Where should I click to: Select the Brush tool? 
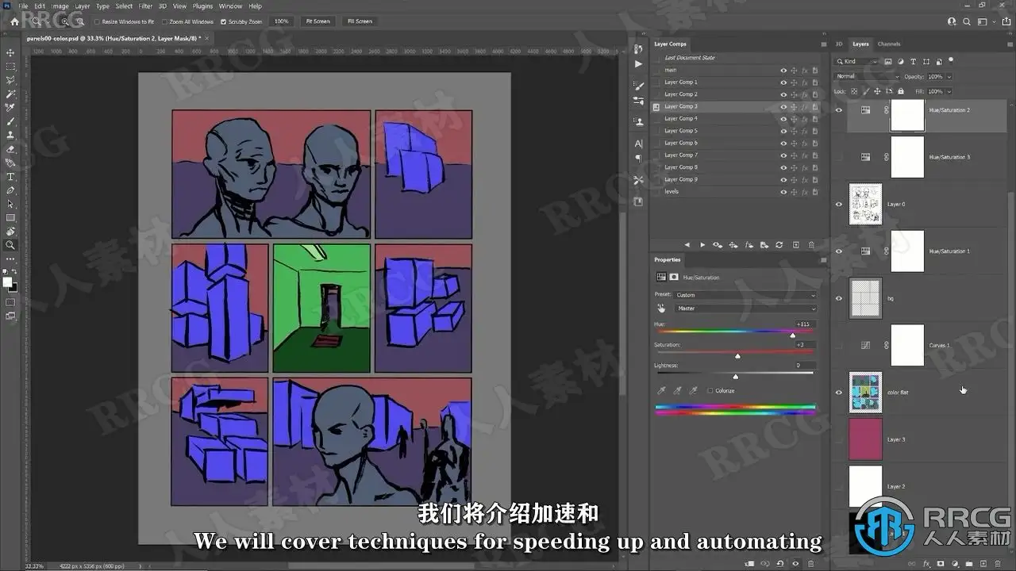click(10, 121)
